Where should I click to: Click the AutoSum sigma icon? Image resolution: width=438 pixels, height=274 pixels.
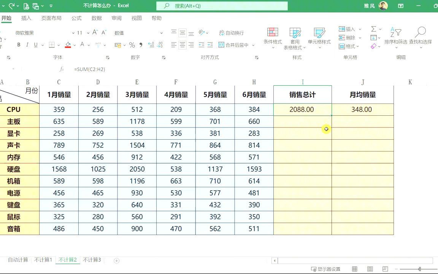click(373, 29)
